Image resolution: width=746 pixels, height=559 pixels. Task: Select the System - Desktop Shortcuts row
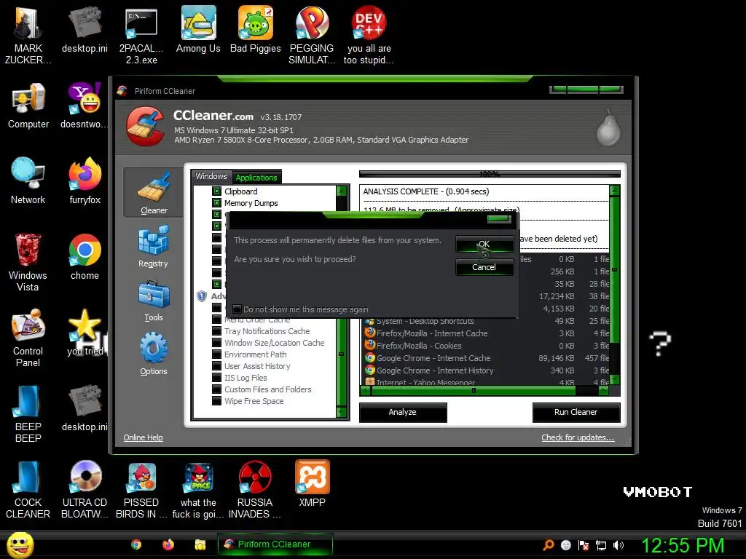[486, 321]
